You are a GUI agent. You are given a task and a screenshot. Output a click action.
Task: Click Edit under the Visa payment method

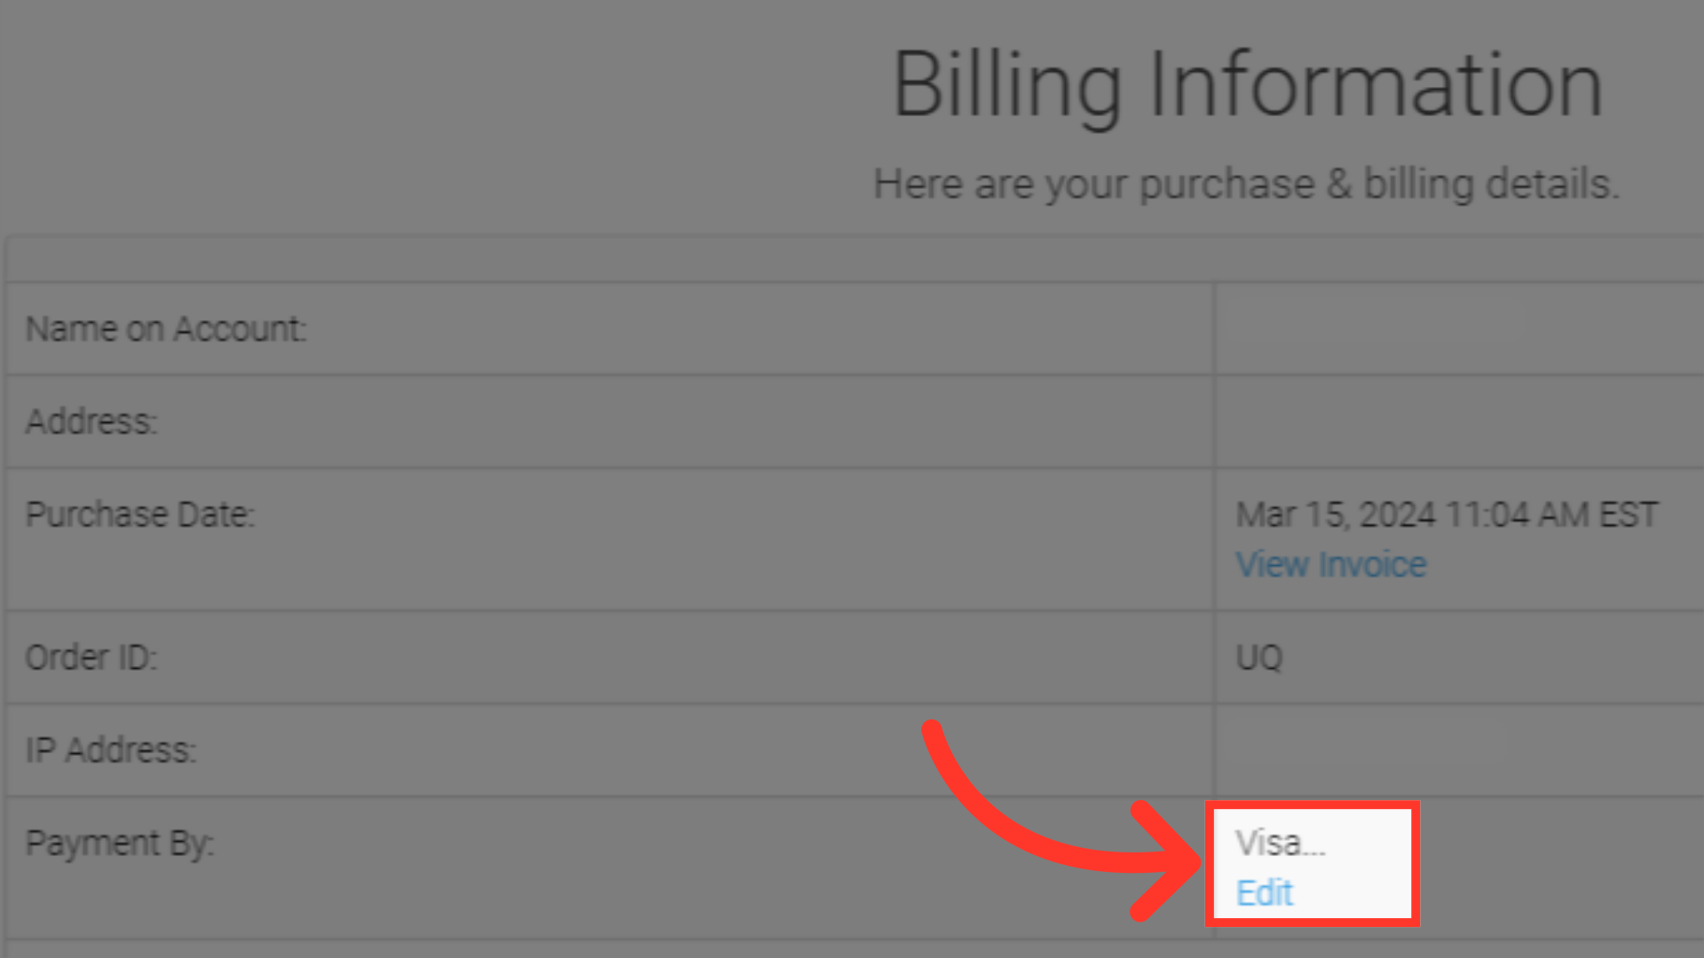[x=1265, y=893]
